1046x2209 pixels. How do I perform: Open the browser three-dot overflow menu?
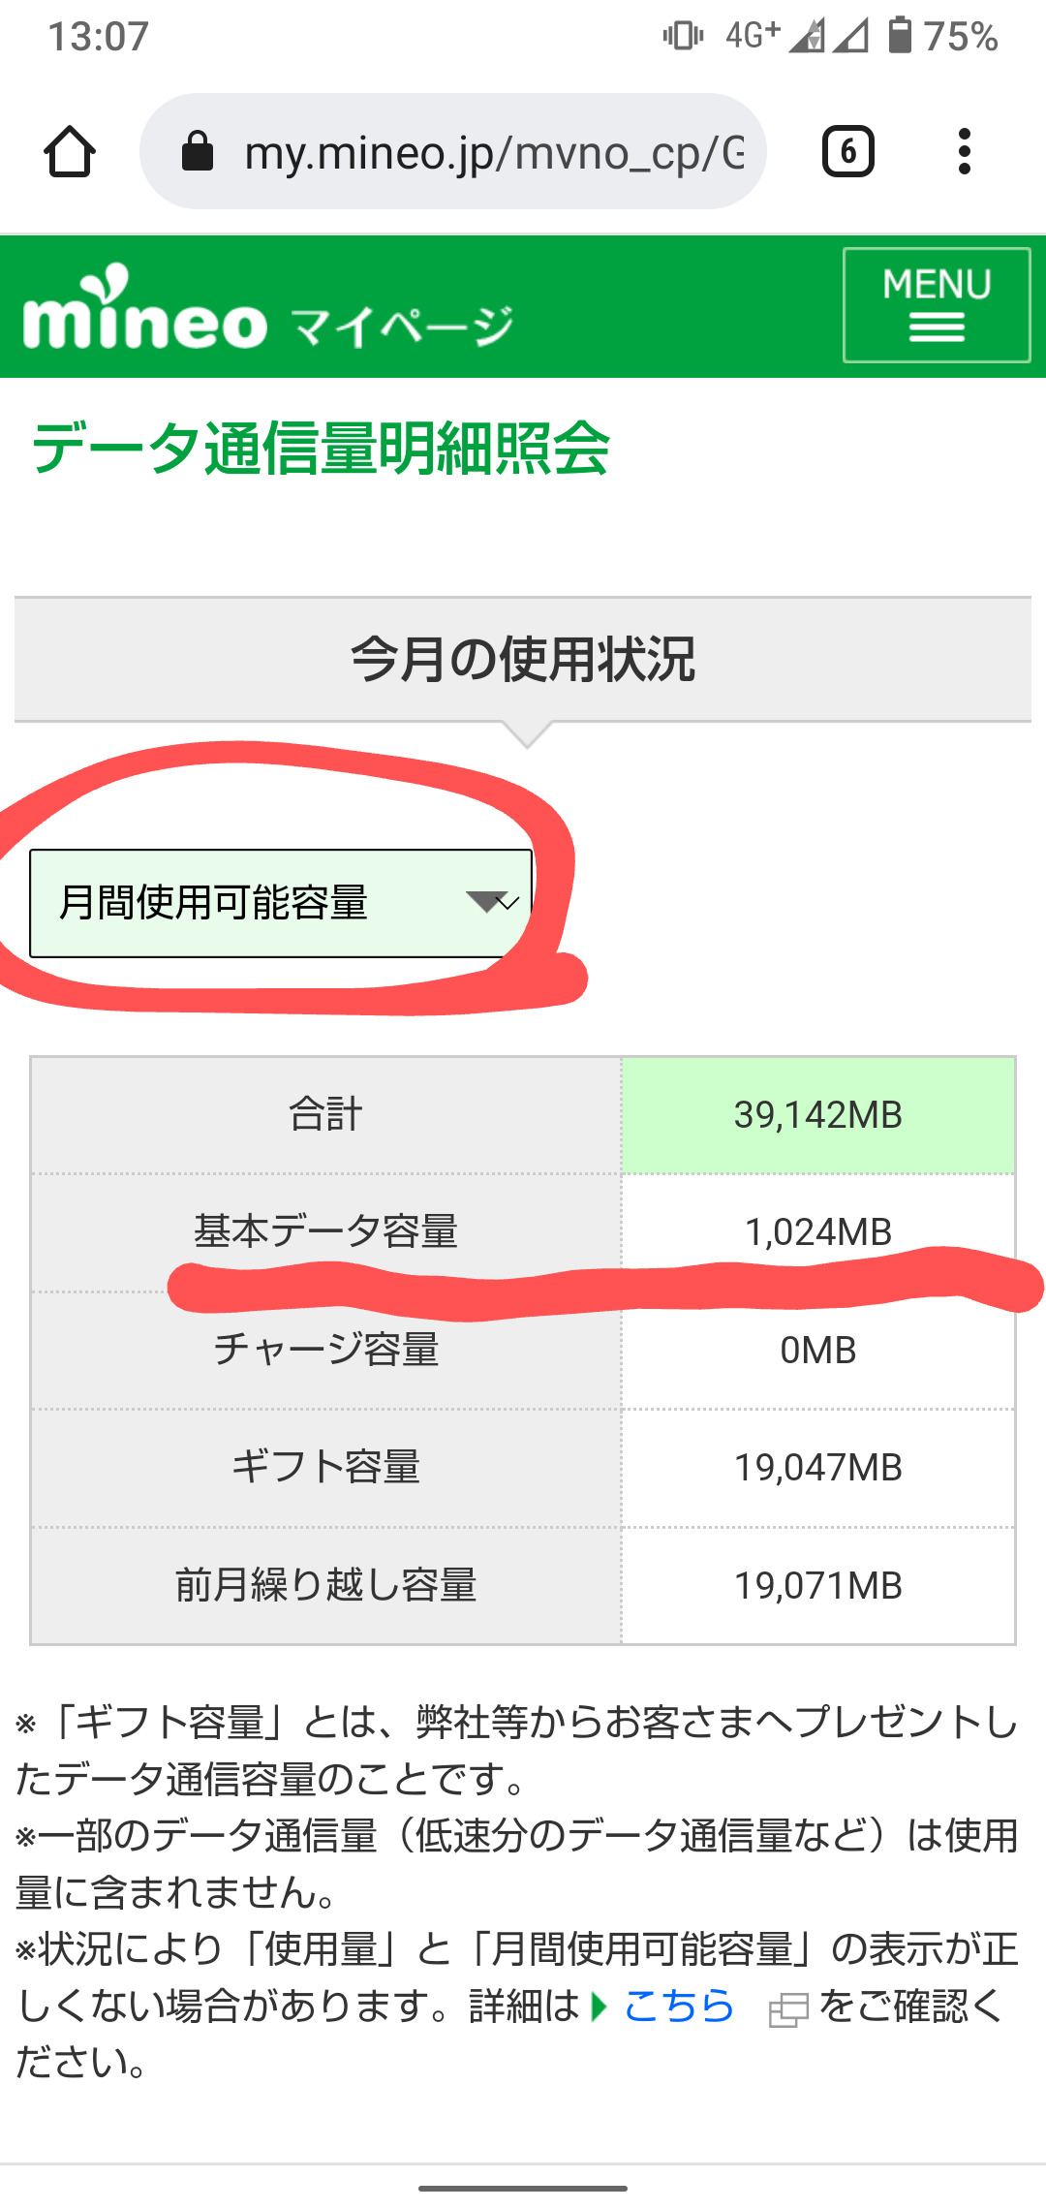pos(964,152)
